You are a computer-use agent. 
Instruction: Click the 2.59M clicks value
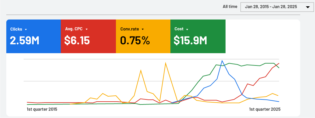[x=25, y=41]
